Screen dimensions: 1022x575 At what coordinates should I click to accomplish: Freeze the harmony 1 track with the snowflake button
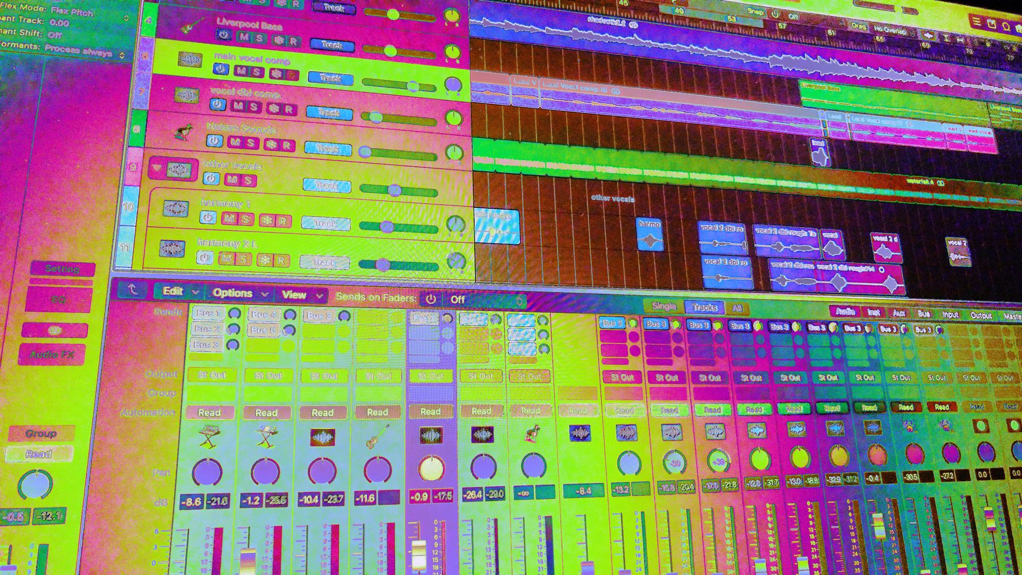(267, 220)
